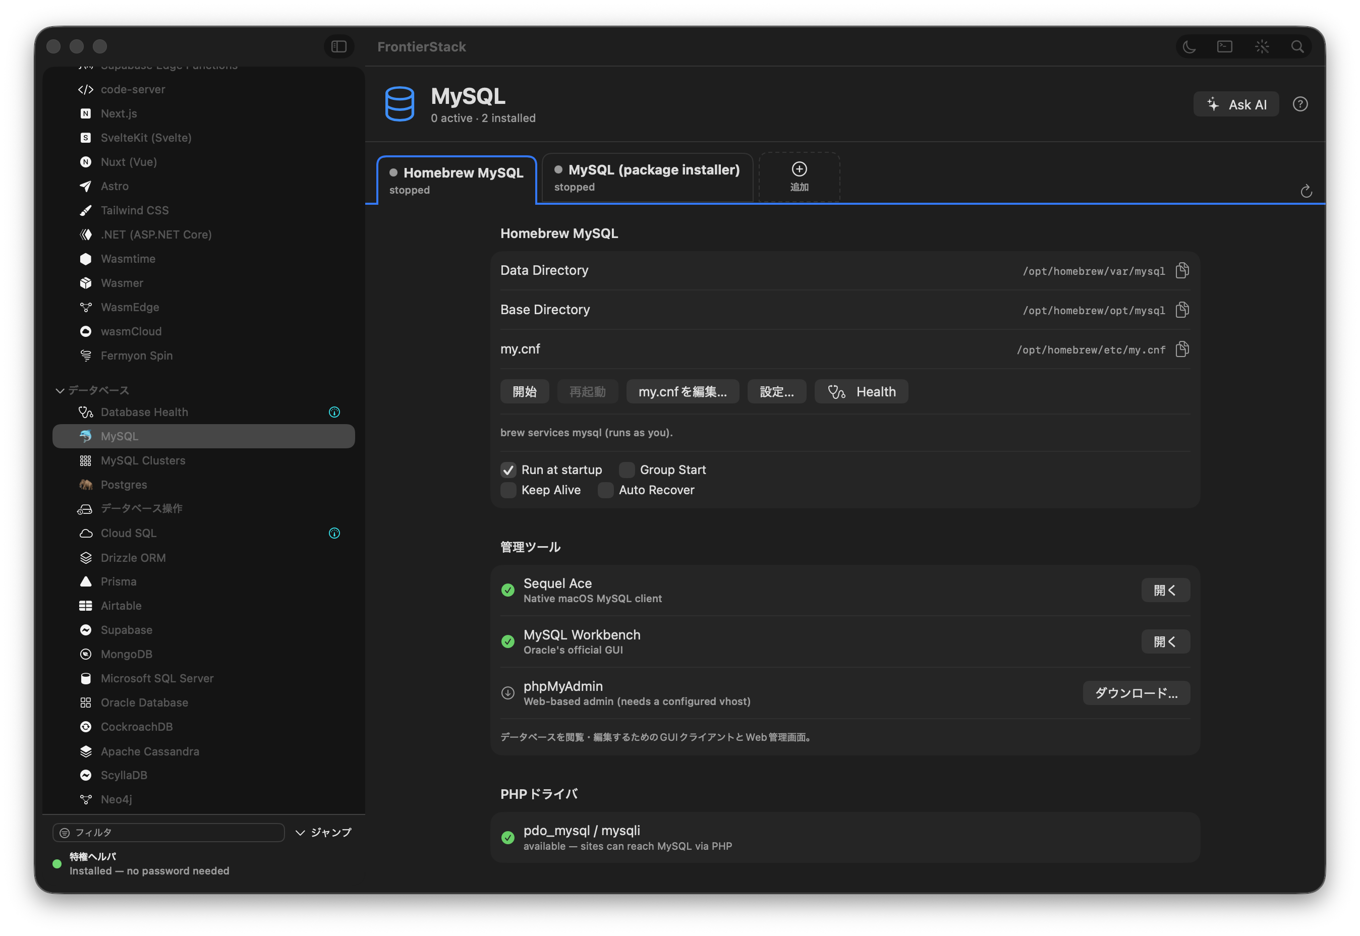Open Sequel Ace with 開く button
Image resolution: width=1360 pixels, height=936 pixels.
pos(1165,590)
